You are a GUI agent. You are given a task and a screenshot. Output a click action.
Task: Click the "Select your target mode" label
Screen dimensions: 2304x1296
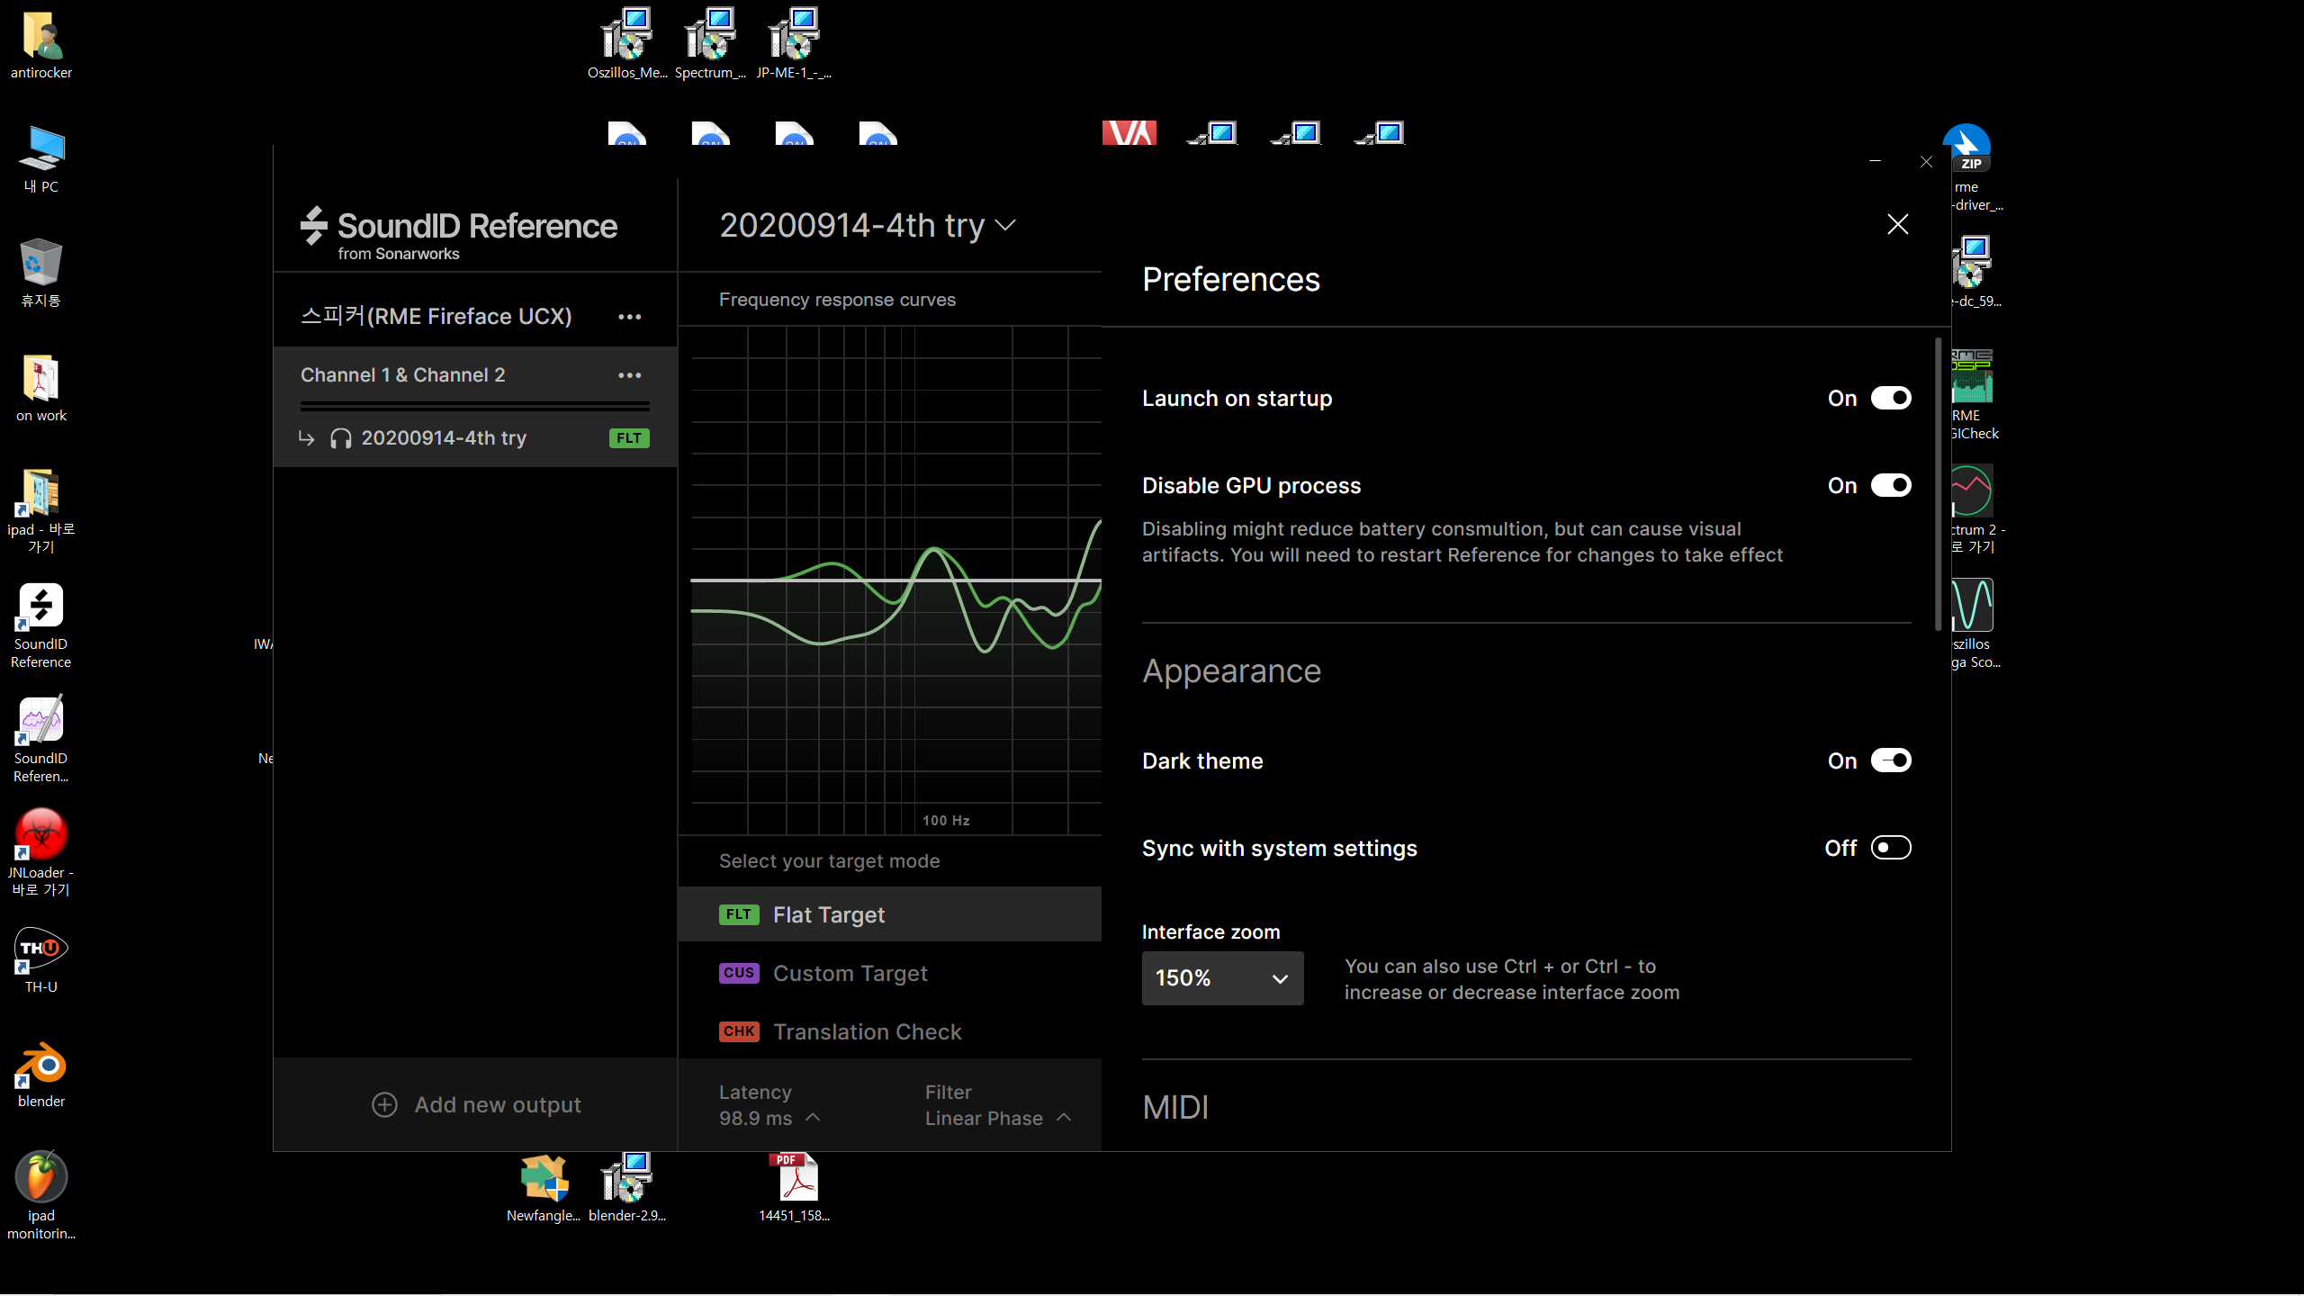(x=829, y=861)
